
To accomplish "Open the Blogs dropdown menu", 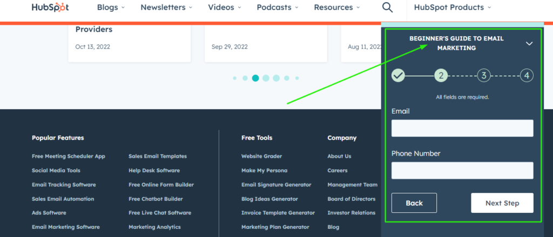I will point(111,8).
